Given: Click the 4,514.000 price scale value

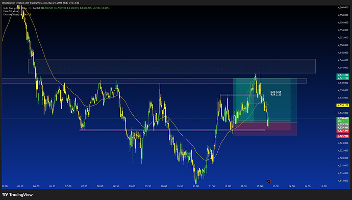Looking at the screenshot, I should (343, 181).
